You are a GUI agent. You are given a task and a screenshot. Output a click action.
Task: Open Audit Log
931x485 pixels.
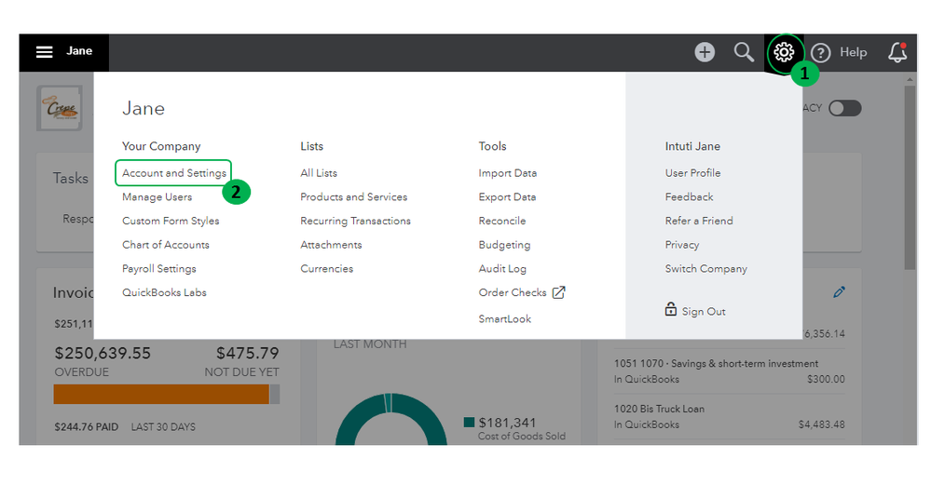click(502, 269)
